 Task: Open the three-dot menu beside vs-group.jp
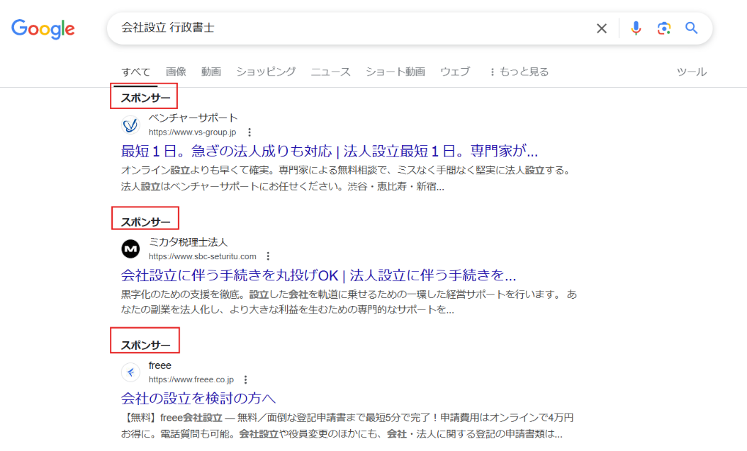pyautogui.click(x=249, y=132)
